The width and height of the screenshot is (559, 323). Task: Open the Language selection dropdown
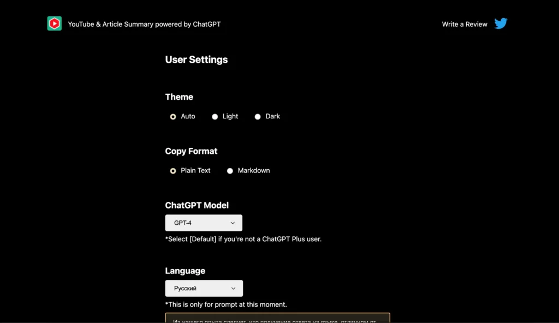tap(204, 288)
